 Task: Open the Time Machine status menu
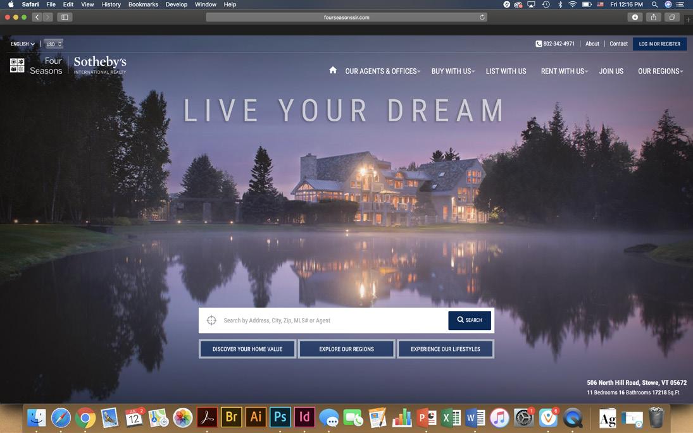point(546,4)
